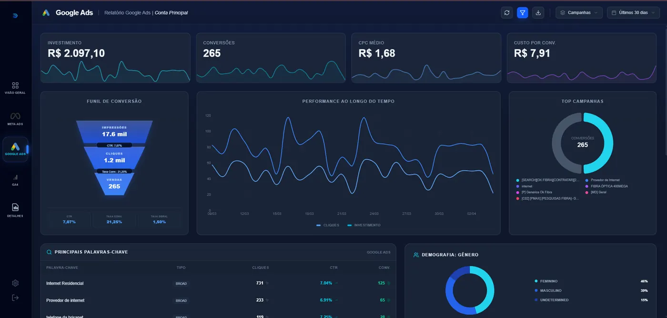Click the refresh data icon
This screenshot has width=667, height=318.
(507, 13)
